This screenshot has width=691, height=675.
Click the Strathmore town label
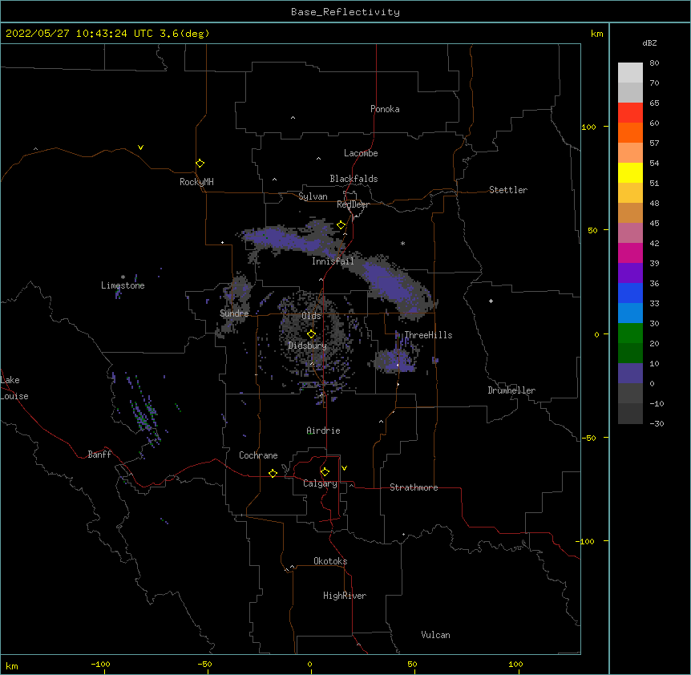(x=414, y=487)
